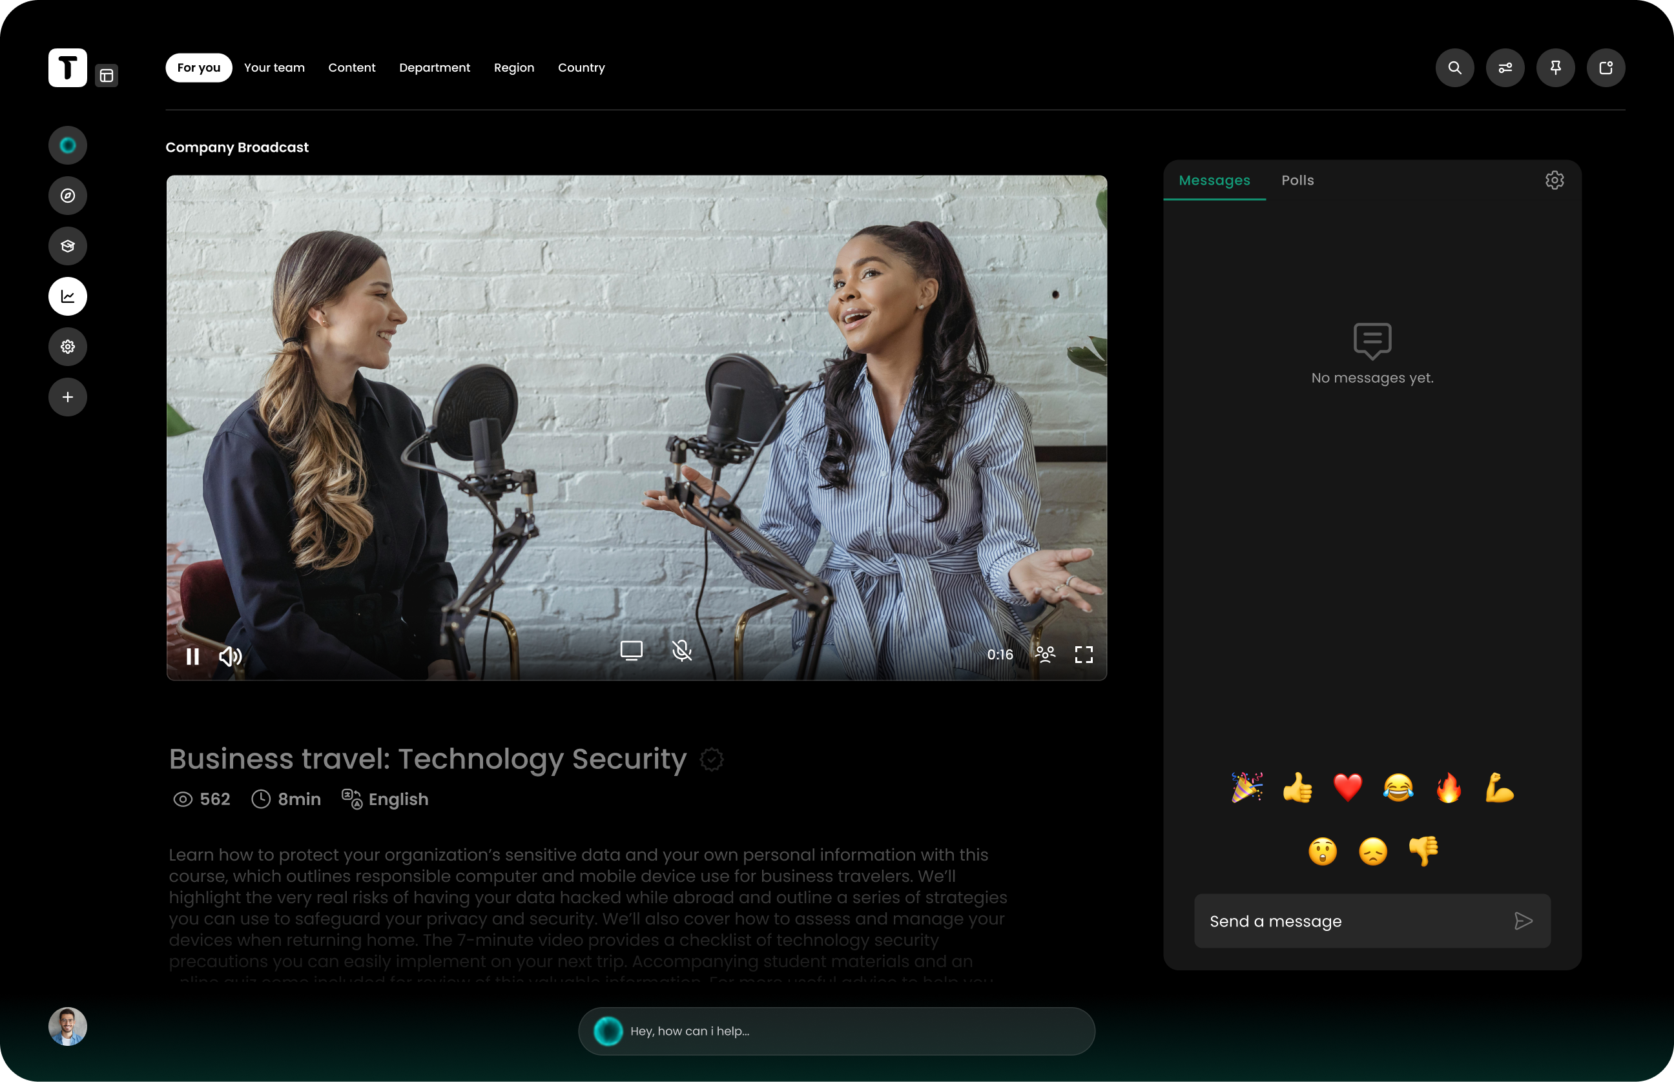This screenshot has width=1674, height=1082.
Task: Open the search icon in top bar
Action: 1454,67
